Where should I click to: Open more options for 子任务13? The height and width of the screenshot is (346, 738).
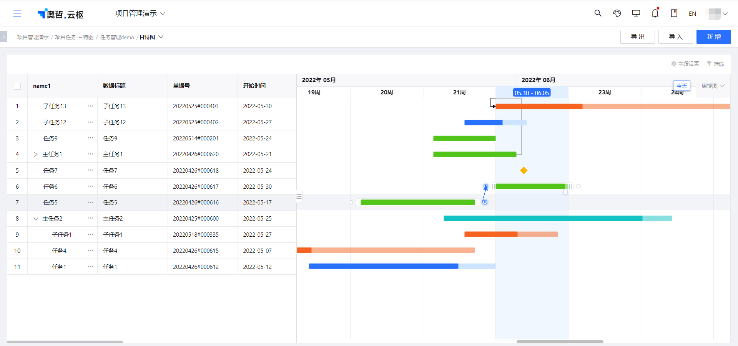pyautogui.click(x=90, y=106)
